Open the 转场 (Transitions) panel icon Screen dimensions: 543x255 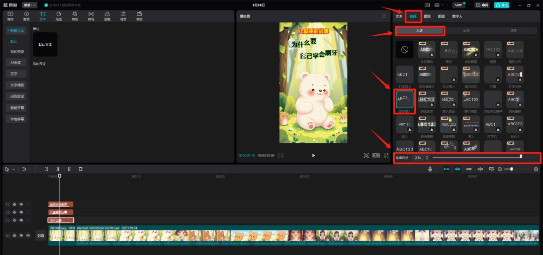click(x=91, y=16)
